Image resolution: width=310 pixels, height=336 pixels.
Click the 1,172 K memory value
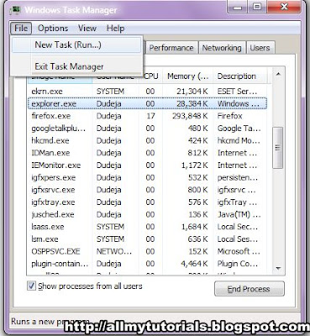tap(195, 165)
